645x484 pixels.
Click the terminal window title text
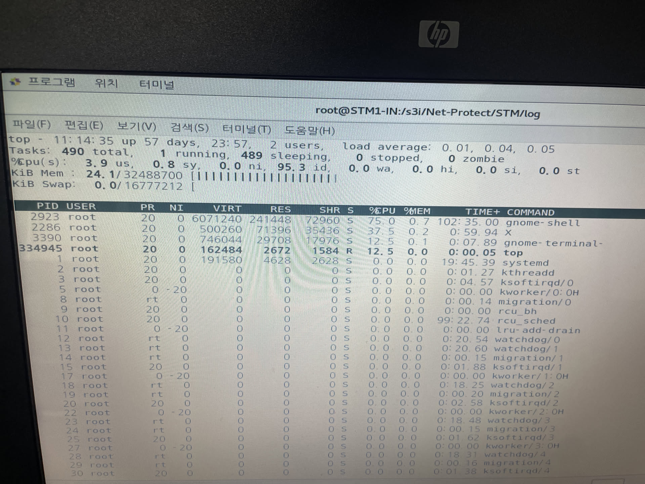427,112
